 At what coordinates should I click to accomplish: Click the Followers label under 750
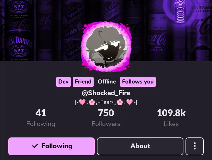[x=106, y=124]
